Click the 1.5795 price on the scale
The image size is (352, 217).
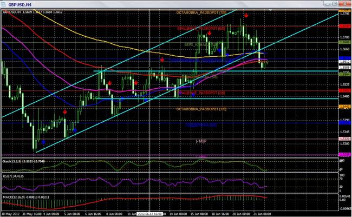(x=345, y=14)
